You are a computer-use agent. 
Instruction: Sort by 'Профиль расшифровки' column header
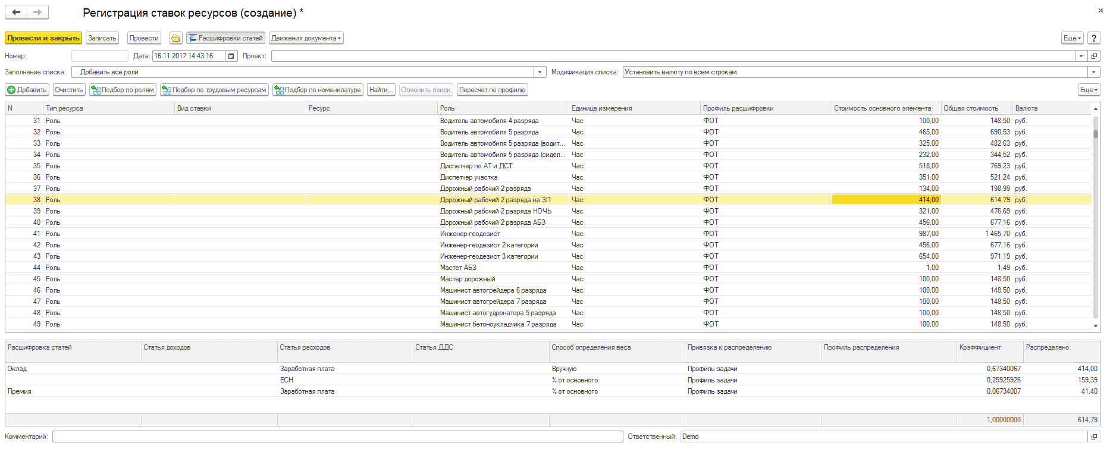tap(766, 108)
